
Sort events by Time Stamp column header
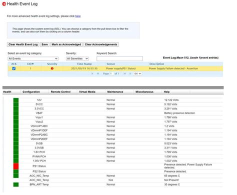tap(84, 64)
